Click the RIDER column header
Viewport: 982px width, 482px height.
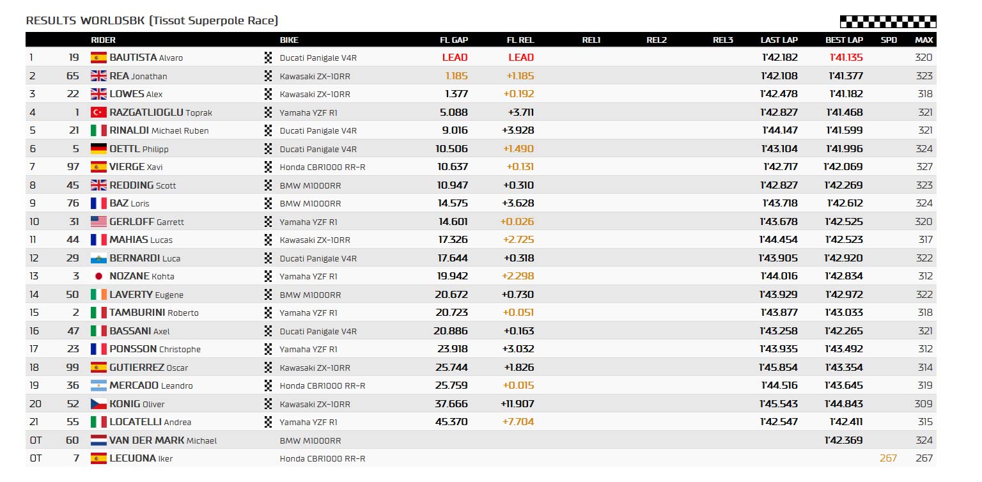[x=104, y=40]
